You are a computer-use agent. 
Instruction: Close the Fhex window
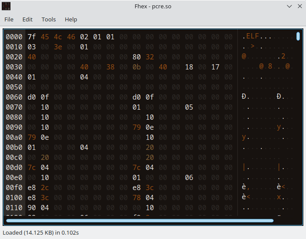(300, 6)
